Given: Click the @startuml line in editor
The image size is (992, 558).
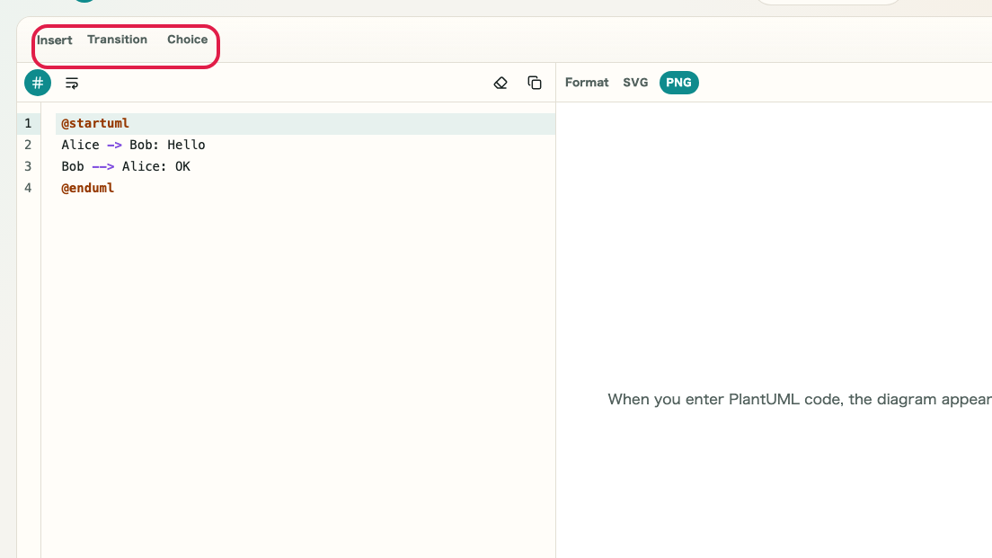Looking at the screenshot, I should click(305, 123).
